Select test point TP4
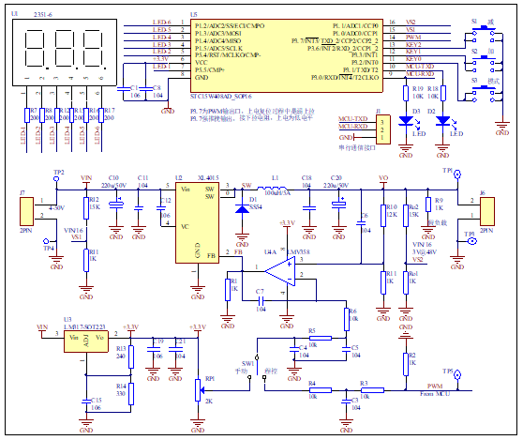Viewport: 523px width, 440px height. (46, 241)
